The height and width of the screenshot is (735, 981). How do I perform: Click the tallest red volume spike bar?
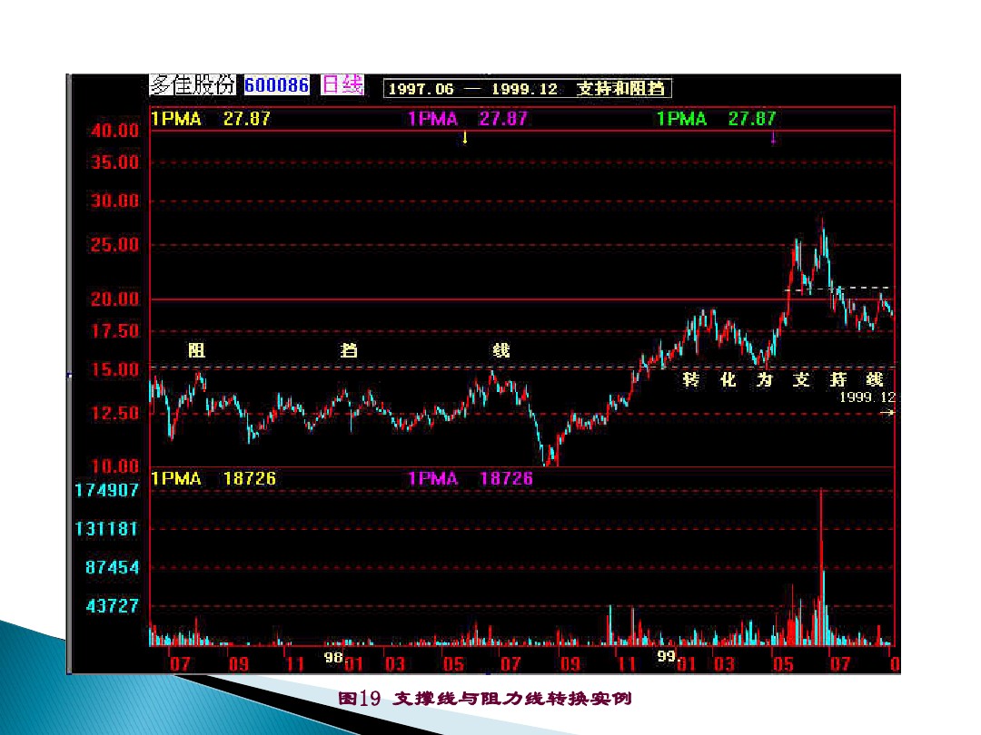tap(821, 567)
